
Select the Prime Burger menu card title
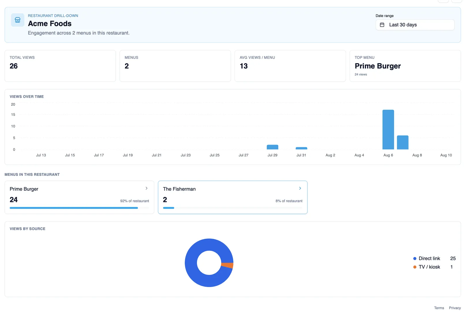click(x=24, y=189)
